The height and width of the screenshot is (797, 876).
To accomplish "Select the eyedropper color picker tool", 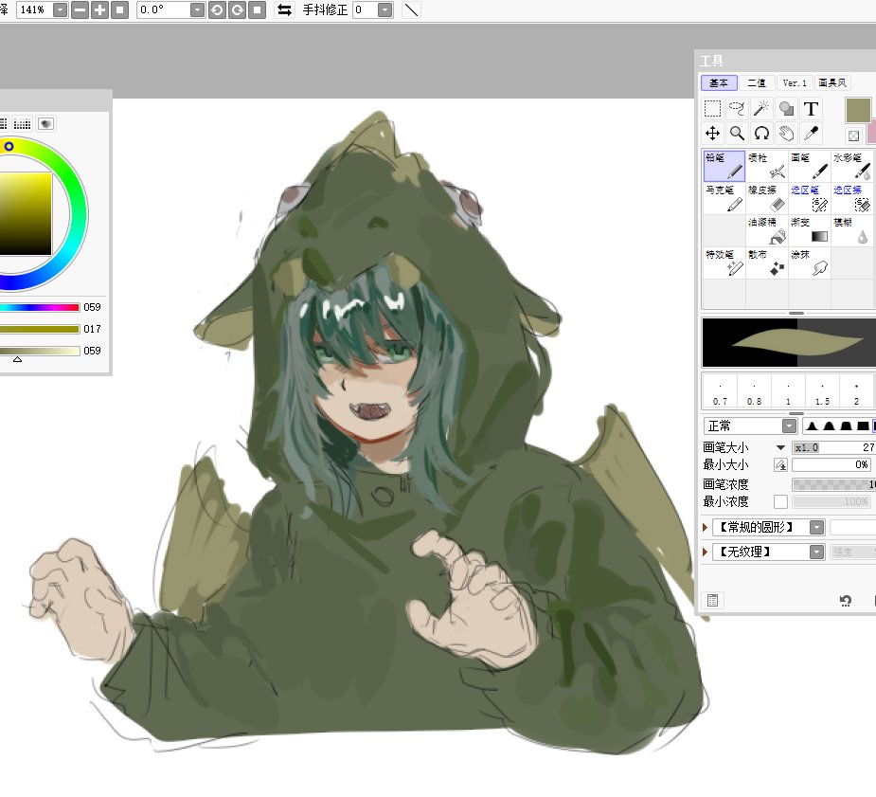I will pos(812,133).
